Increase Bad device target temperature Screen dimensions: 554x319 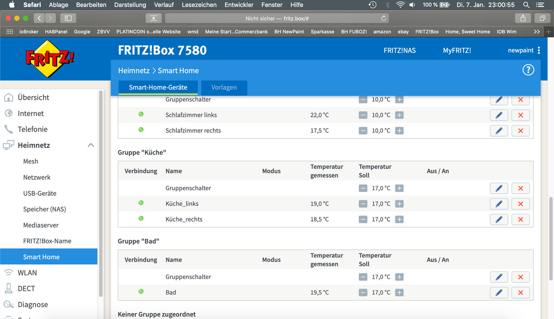coord(399,292)
